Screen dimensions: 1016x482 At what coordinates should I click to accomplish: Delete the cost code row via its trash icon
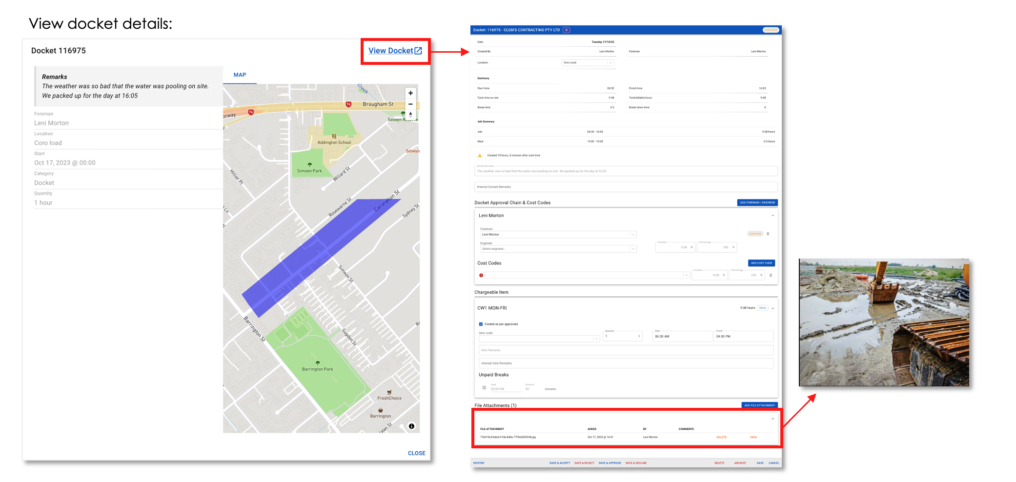click(x=771, y=275)
